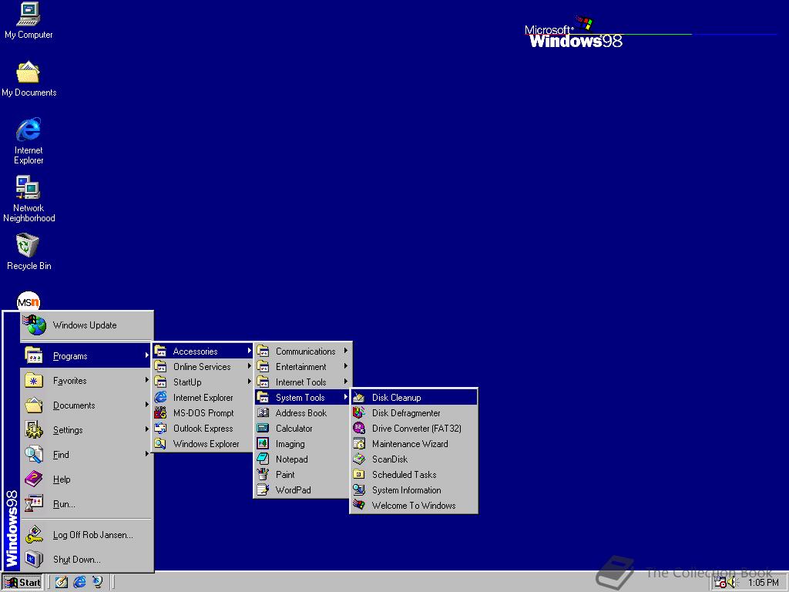
Task: Expand the Programs submenu arrow
Action: pyautogui.click(x=146, y=355)
